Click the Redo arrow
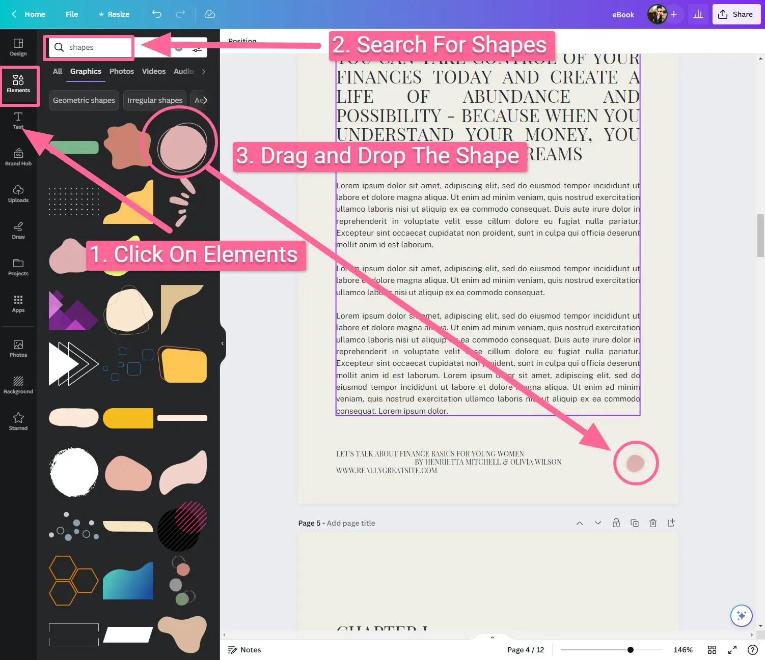Viewport: 765px width, 660px height. [180, 14]
